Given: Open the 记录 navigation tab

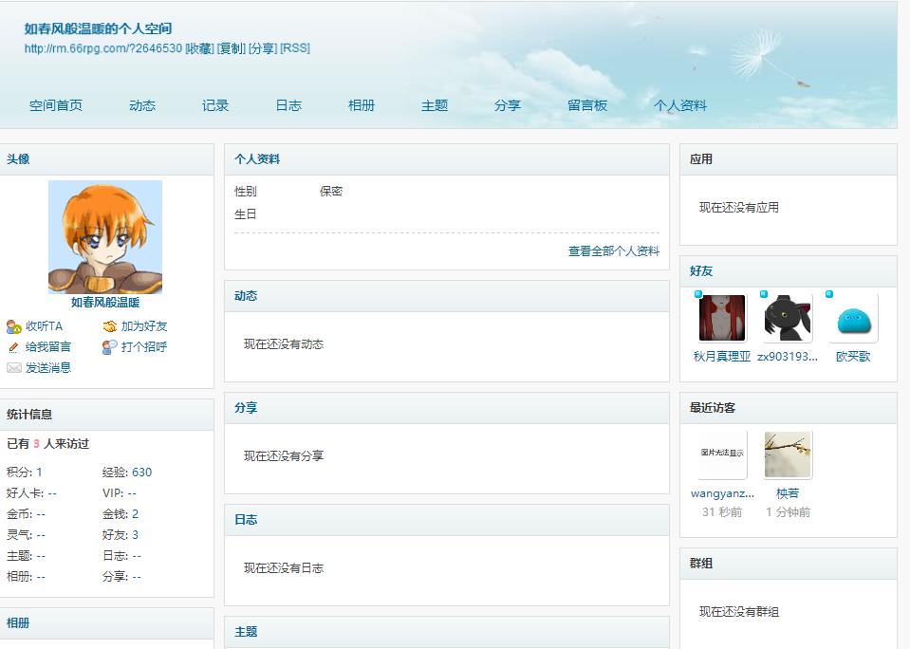Looking at the screenshot, I should pyautogui.click(x=215, y=105).
